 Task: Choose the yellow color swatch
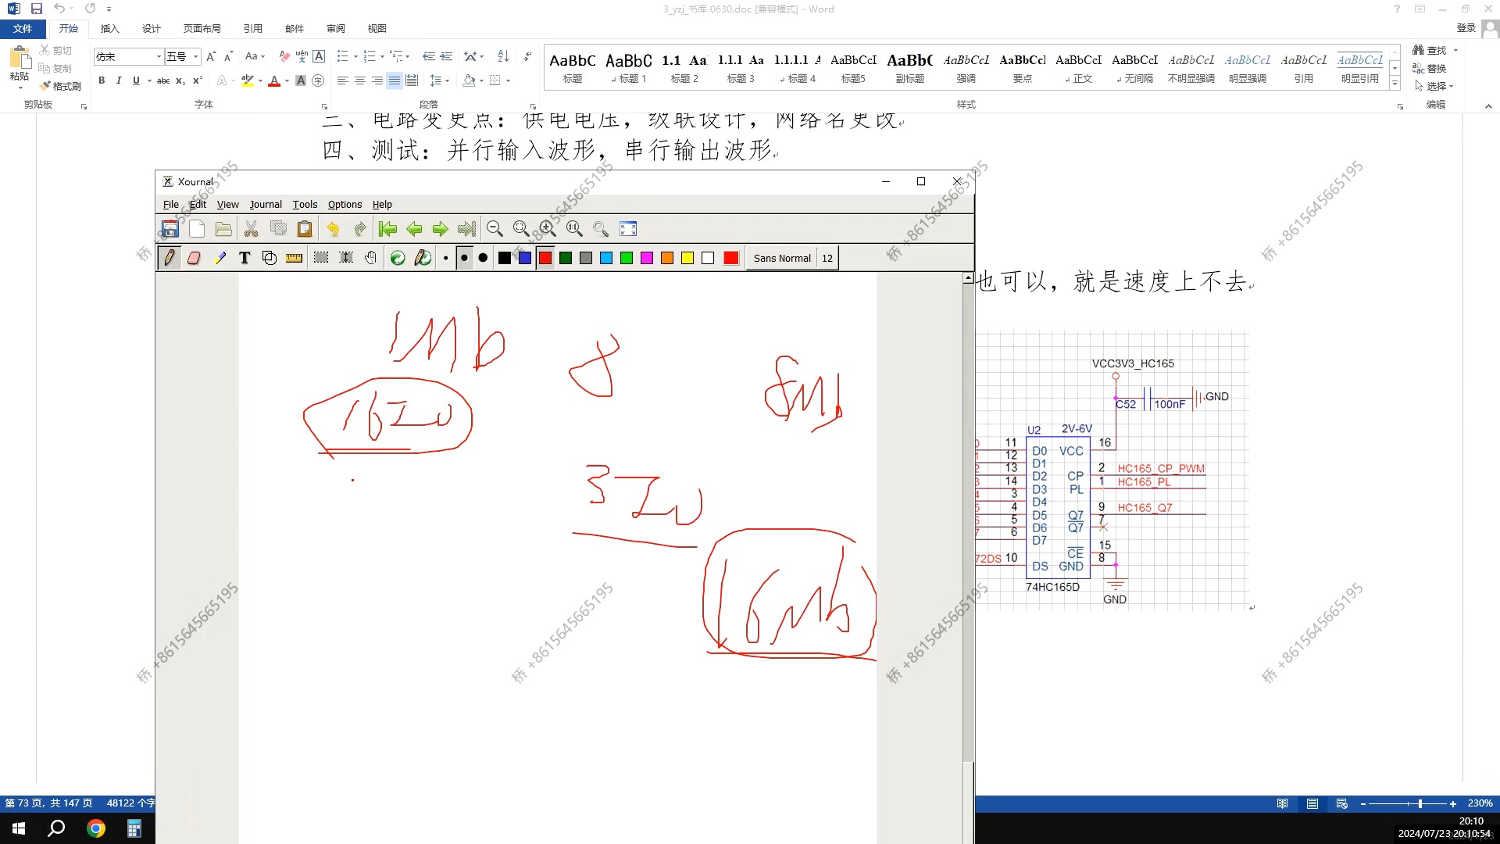click(687, 258)
